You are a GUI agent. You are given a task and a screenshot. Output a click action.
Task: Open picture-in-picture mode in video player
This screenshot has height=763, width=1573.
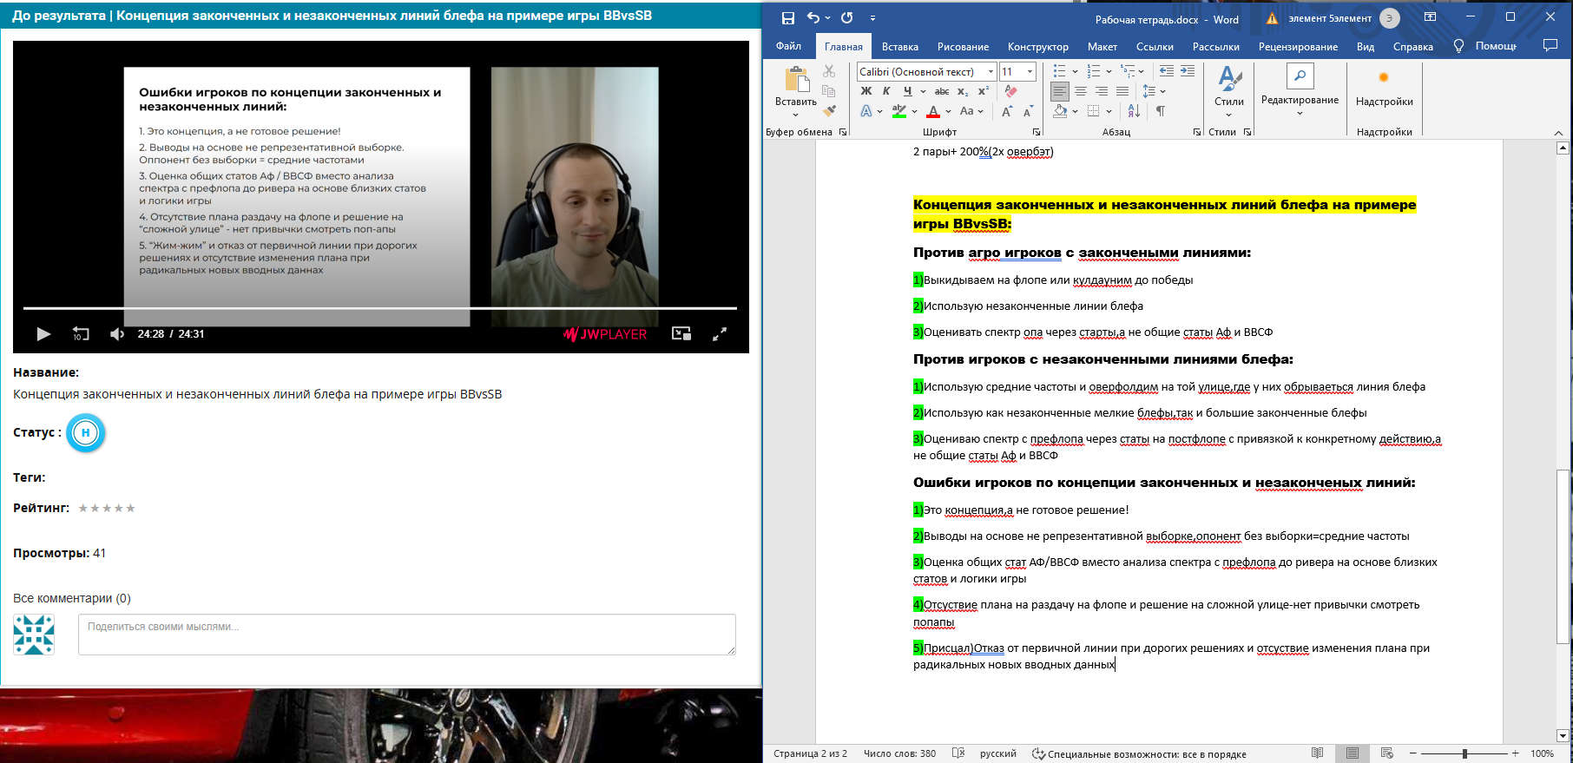681,333
